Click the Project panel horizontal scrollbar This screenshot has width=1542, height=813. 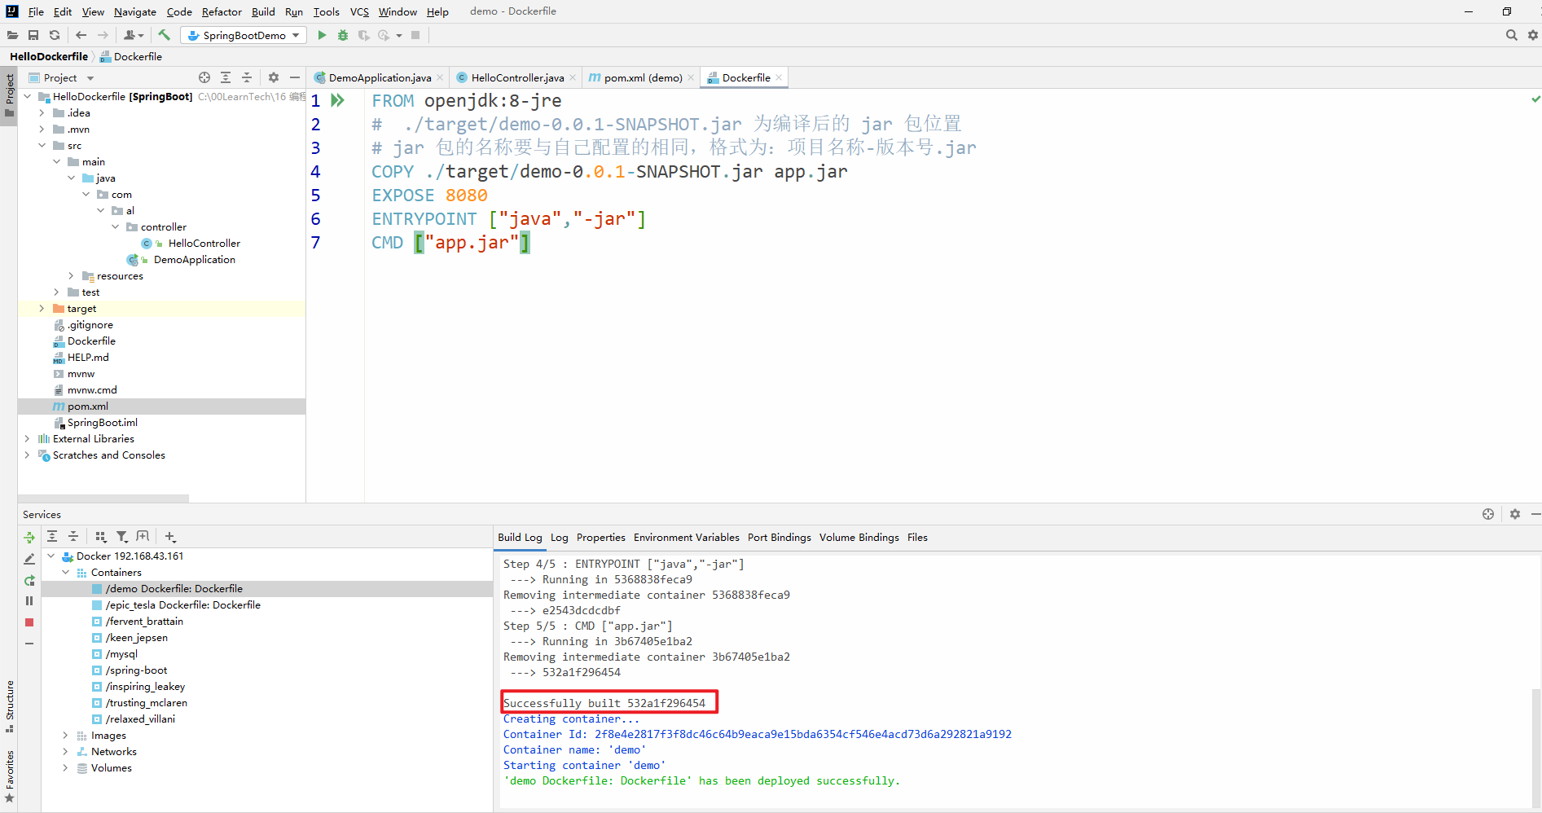pos(103,498)
